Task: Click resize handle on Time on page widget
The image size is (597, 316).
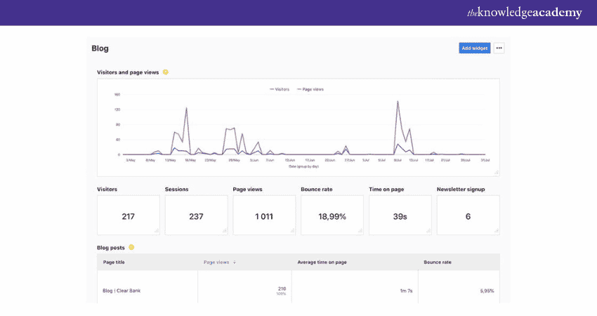Action: click(428, 231)
